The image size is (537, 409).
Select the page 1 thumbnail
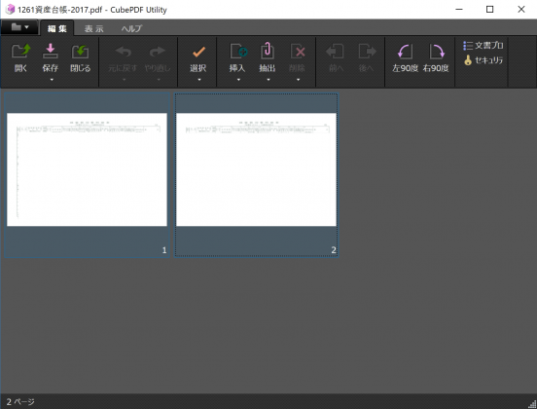point(87,175)
